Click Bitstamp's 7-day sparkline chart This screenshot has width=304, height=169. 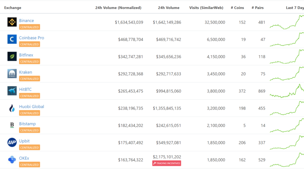(x=287, y=125)
